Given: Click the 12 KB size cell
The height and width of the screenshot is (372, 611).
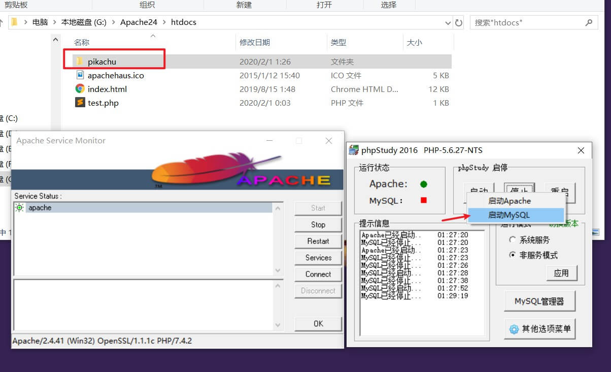Looking at the screenshot, I should (438, 89).
